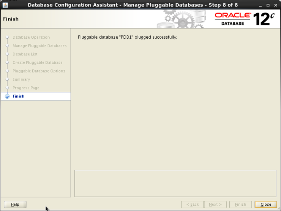Click the PDB1 plugged successfully message
Viewport: 281px width, 211px height.
(127, 37)
